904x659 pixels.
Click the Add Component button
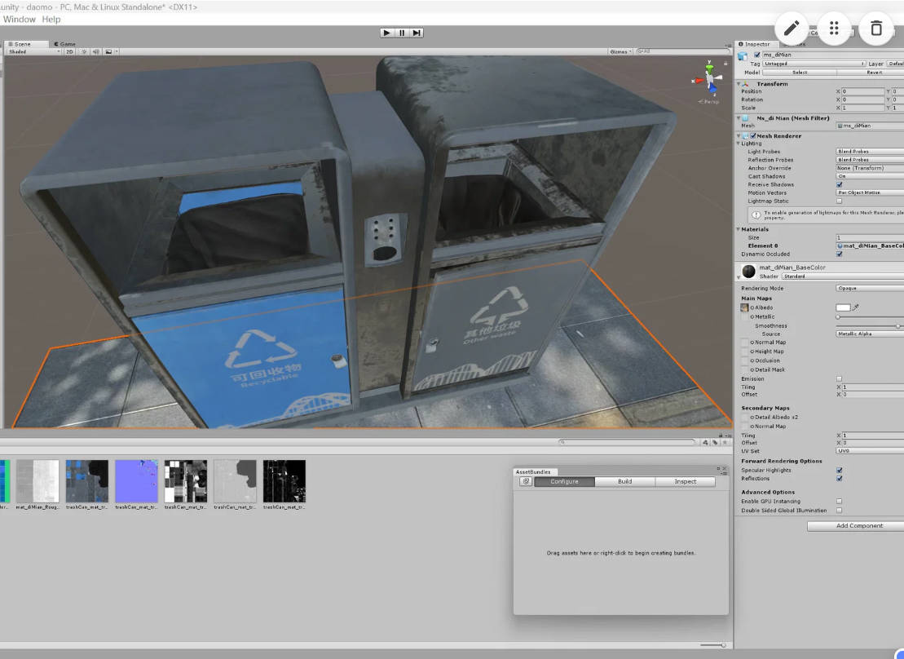pyautogui.click(x=859, y=526)
